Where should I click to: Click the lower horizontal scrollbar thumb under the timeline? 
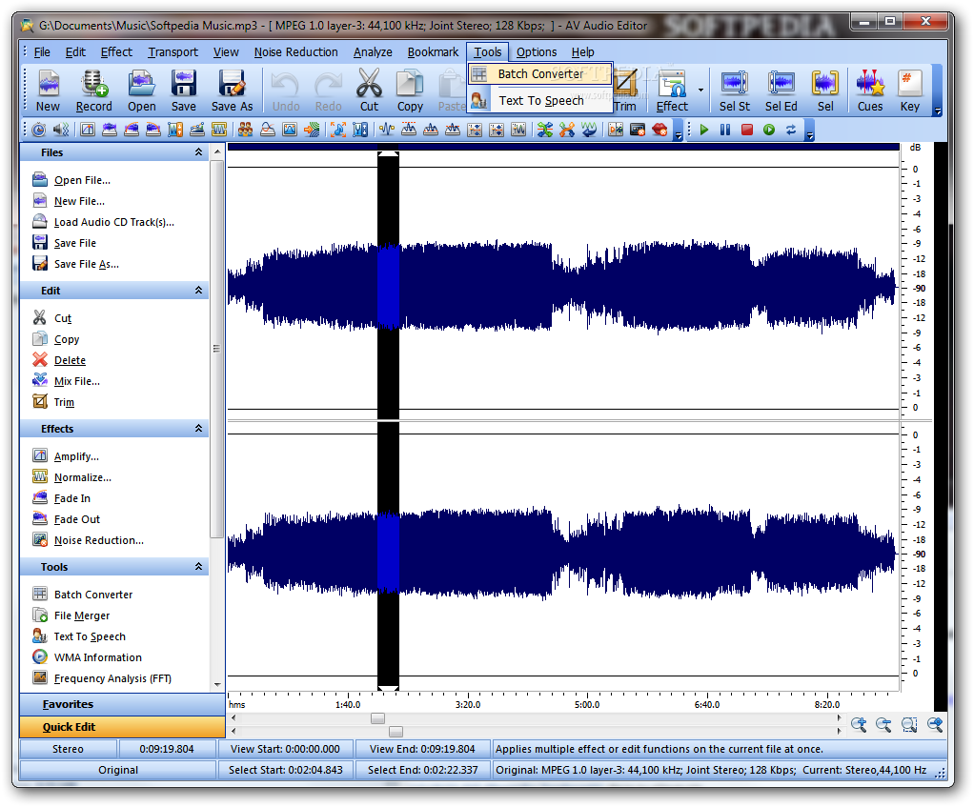click(396, 732)
